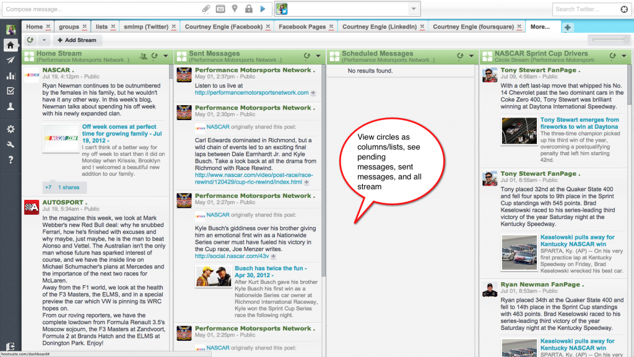634x357 pixels.
Task: Open the Home Stream options dropdown
Action: [x=165, y=56]
